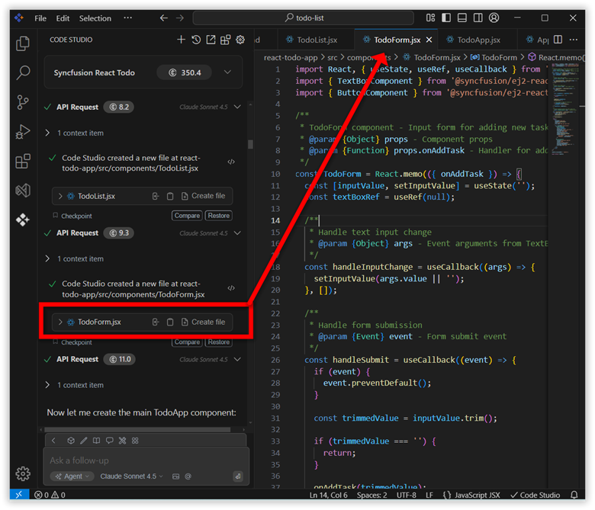Open the Edit menu
This screenshot has height=510, width=595.
click(x=63, y=18)
